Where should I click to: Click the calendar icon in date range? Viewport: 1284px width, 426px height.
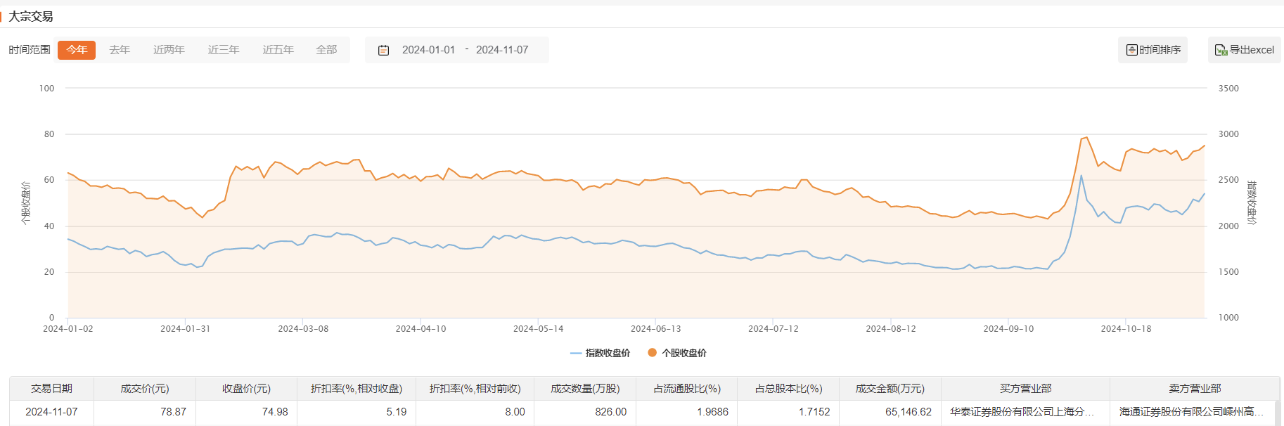pyautogui.click(x=383, y=50)
